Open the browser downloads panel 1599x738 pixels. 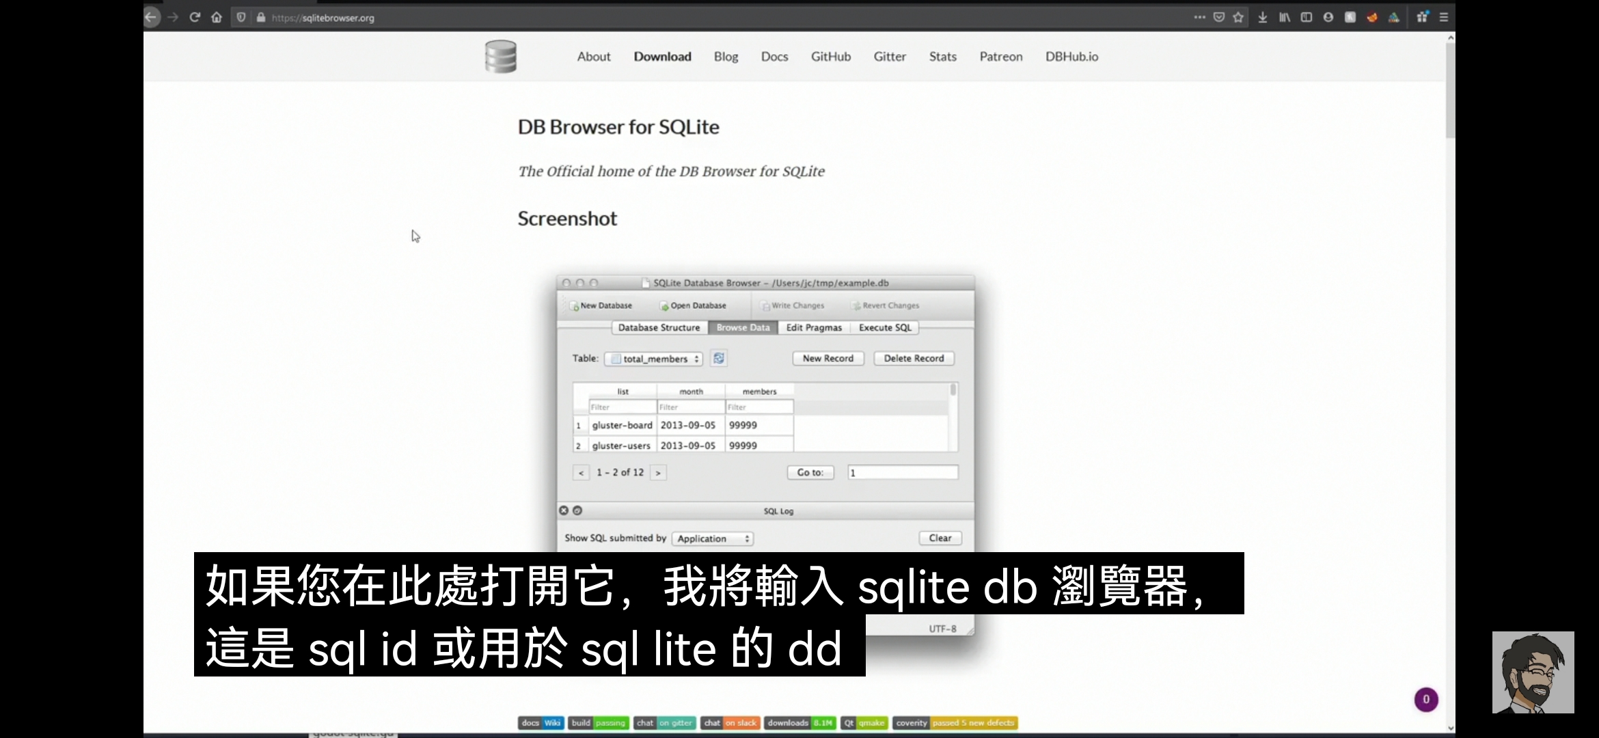pyautogui.click(x=1263, y=17)
